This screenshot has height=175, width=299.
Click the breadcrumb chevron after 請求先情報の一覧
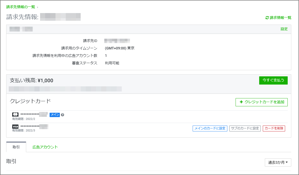(38, 7)
